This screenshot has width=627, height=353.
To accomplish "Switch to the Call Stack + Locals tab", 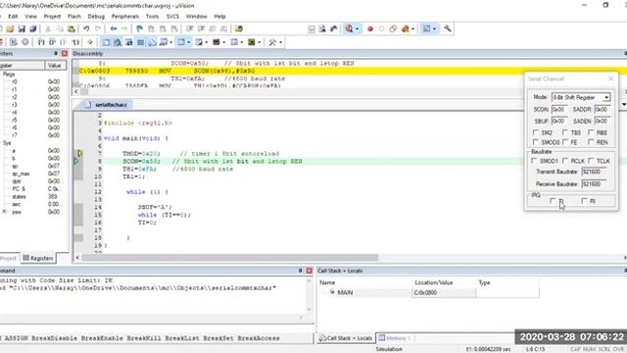I will point(346,338).
